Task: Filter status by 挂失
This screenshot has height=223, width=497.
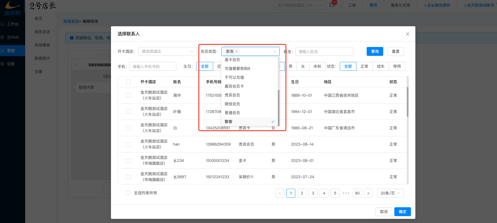Action: (x=381, y=66)
